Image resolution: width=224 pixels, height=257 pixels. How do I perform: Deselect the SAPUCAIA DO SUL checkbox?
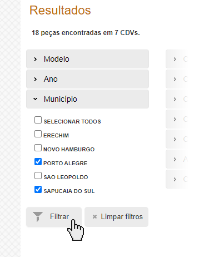click(x=38, y=190)
